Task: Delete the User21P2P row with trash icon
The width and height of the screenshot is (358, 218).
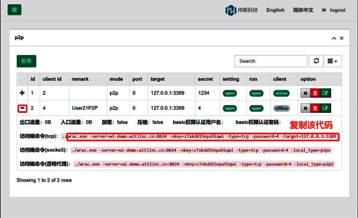Action: (x=315, y=108)
